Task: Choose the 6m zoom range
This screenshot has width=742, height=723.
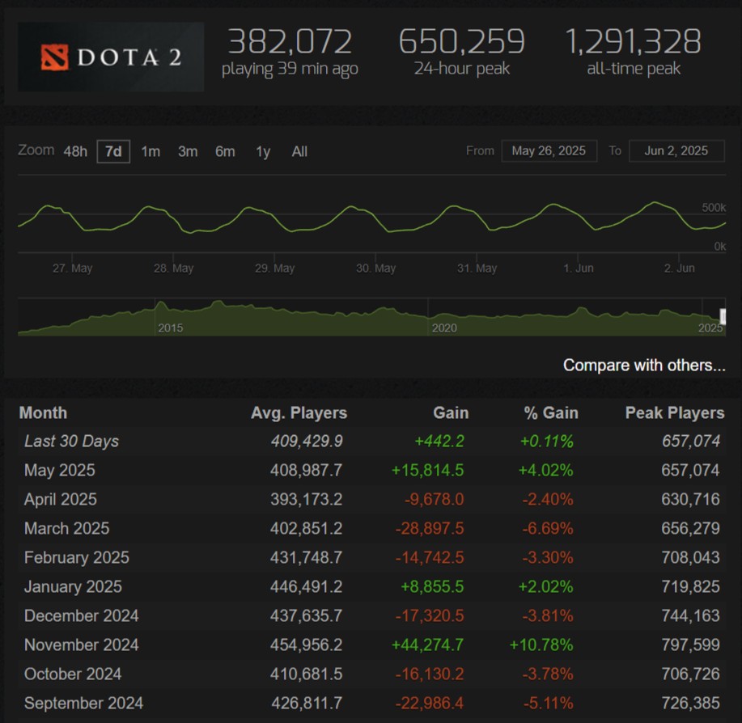Action: (x=225, y=151)
